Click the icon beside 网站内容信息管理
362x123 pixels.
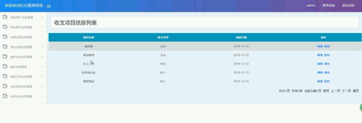click(5, 47)
